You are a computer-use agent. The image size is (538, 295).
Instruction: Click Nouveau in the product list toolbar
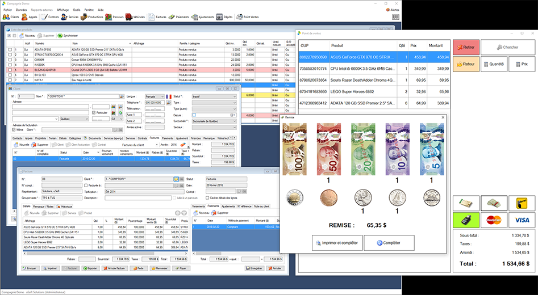click(27, 36)
